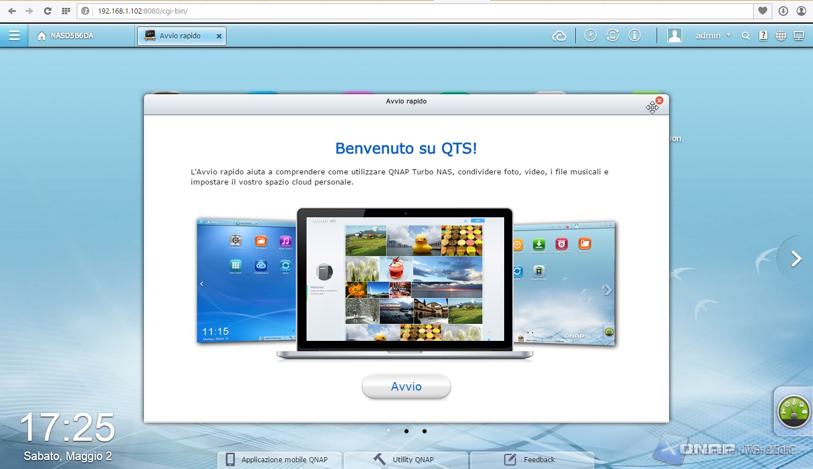
Task: Expand the admin user dropdown
Action: [713, 36]
